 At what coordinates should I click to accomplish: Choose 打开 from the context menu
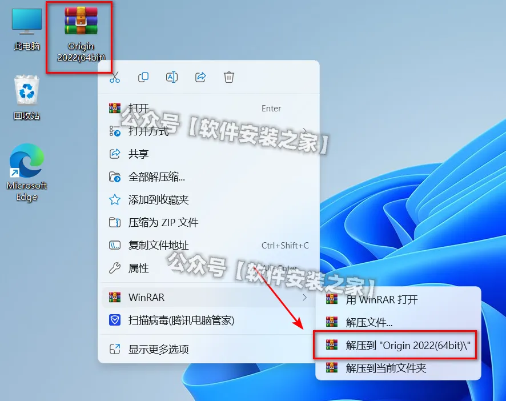pyautogui.click(x=209, y=108)
